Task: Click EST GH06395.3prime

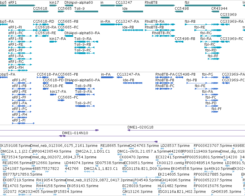Action: [226, 191]
